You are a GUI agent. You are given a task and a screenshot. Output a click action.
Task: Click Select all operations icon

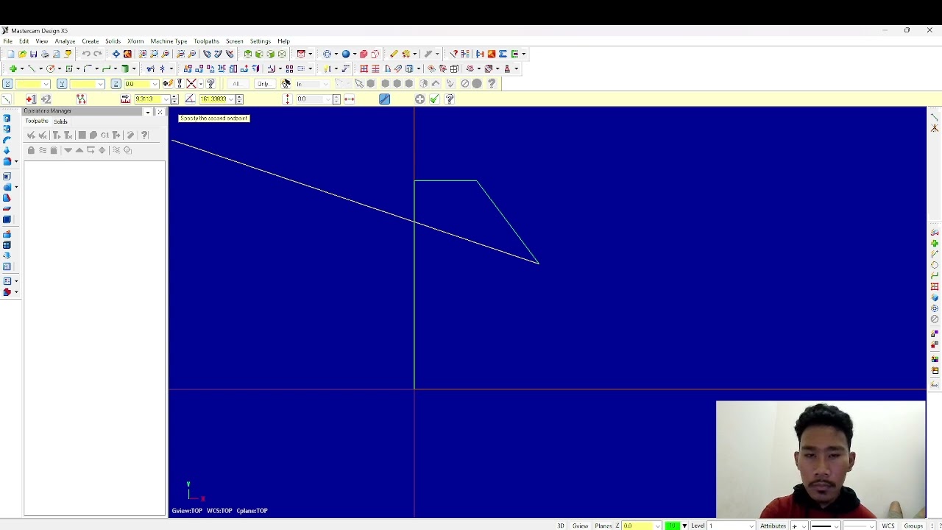[31, 135]
